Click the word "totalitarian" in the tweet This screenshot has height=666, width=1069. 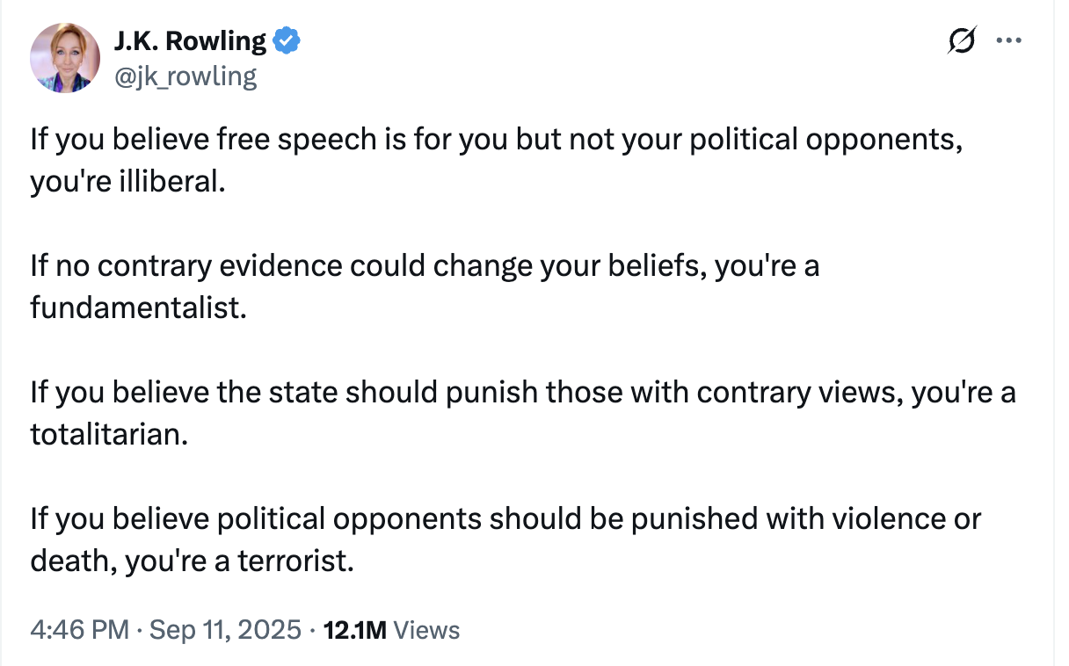tap(108, 434)
